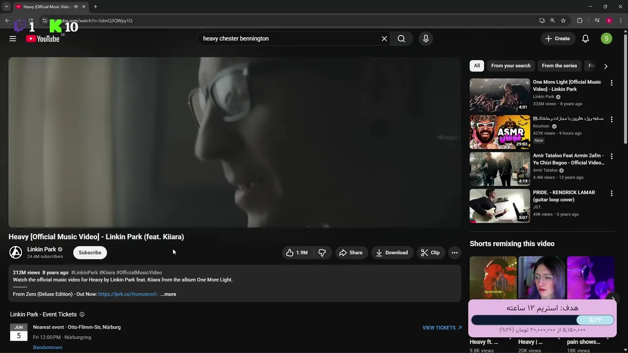The height and width of the screenshot is (353, 628).
Task: Click View Tickets for the Nürburg event
Action: tap(442, 328)
